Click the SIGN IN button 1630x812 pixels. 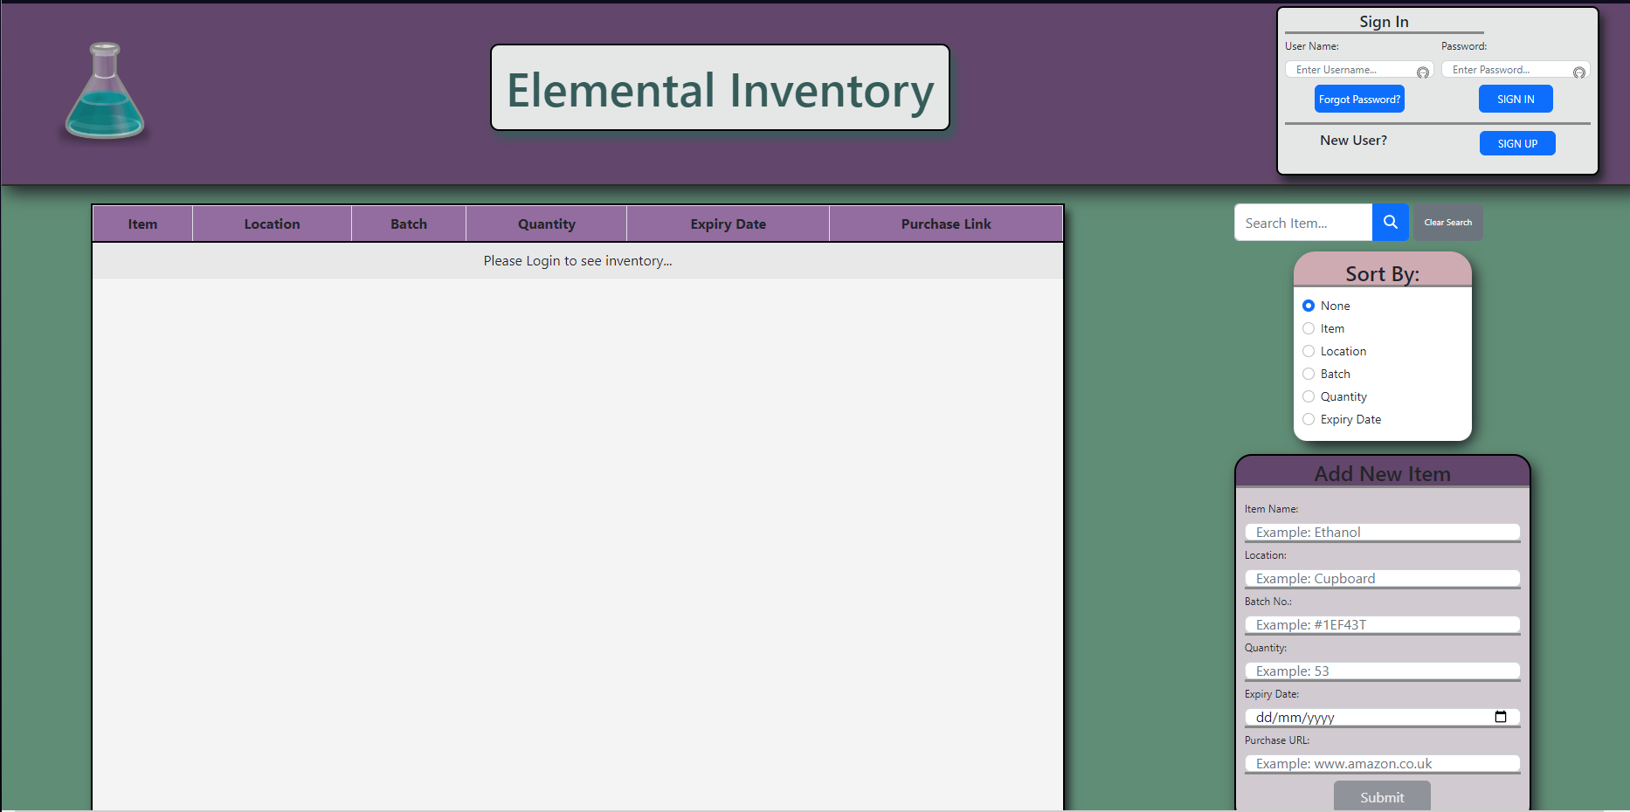point(1515,98)
